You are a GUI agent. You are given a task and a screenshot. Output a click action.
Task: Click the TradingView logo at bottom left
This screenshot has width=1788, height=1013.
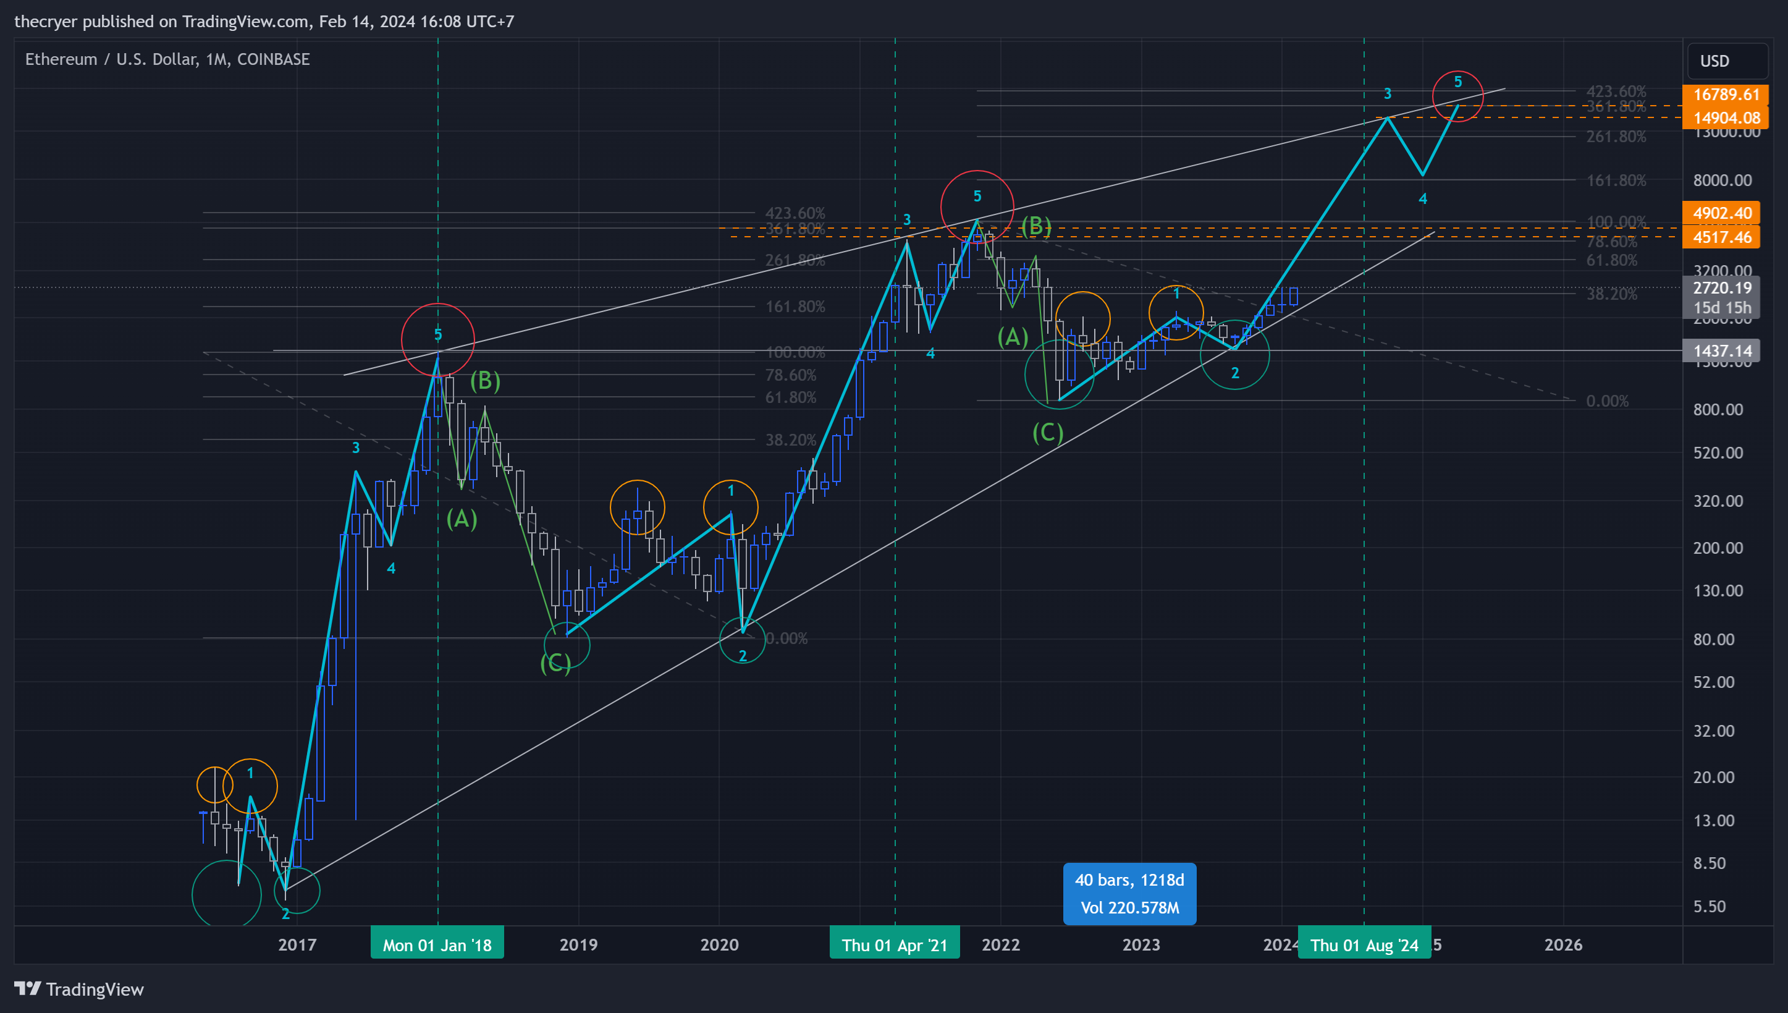[x=78, y=989]
